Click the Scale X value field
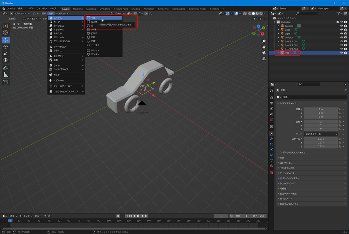This screenshot has width=349, height=234. [321, 138]
